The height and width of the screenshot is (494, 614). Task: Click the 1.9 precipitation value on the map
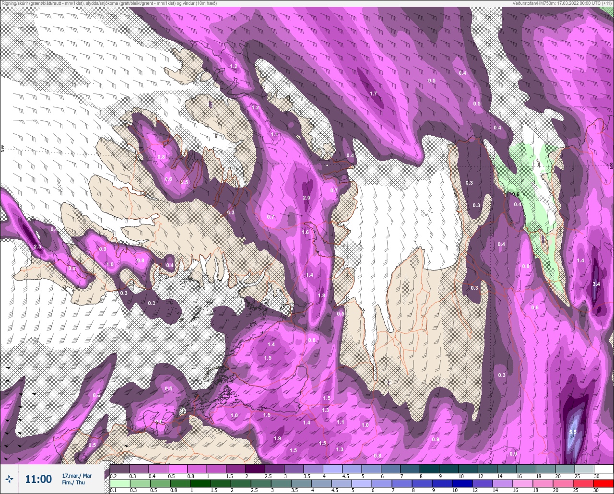(x=277, y=438)
